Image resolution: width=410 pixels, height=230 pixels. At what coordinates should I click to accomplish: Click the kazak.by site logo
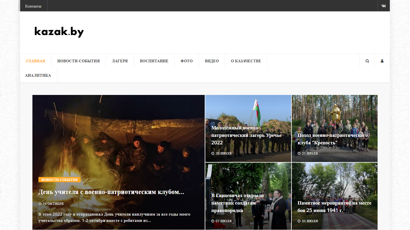59,32
